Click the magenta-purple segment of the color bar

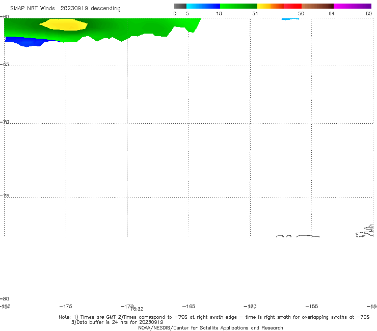tap(353, 6)
